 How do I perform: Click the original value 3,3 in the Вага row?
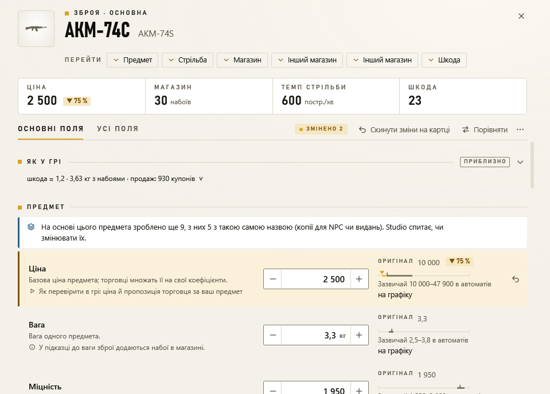point(422,319)
